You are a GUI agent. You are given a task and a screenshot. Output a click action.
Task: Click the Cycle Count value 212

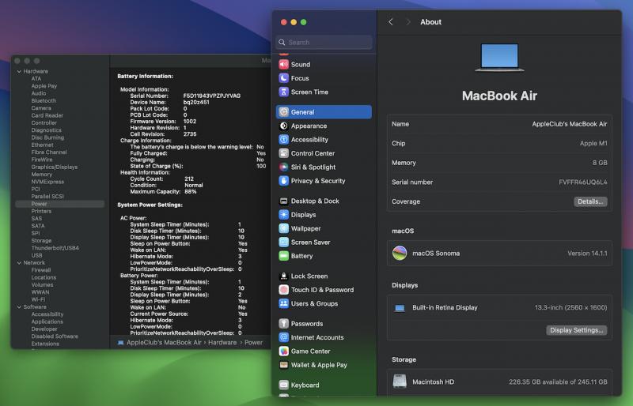[x=189, y=179]
